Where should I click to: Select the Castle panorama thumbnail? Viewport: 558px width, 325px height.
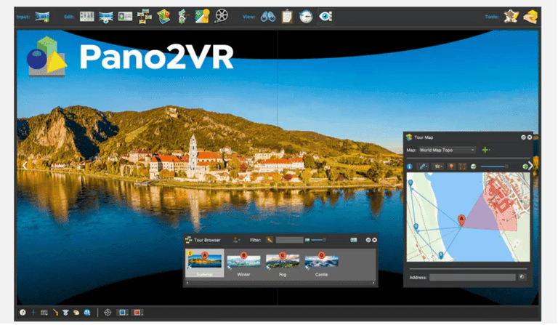coord(321,265)
